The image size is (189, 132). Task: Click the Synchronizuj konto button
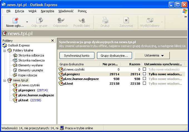77,55
